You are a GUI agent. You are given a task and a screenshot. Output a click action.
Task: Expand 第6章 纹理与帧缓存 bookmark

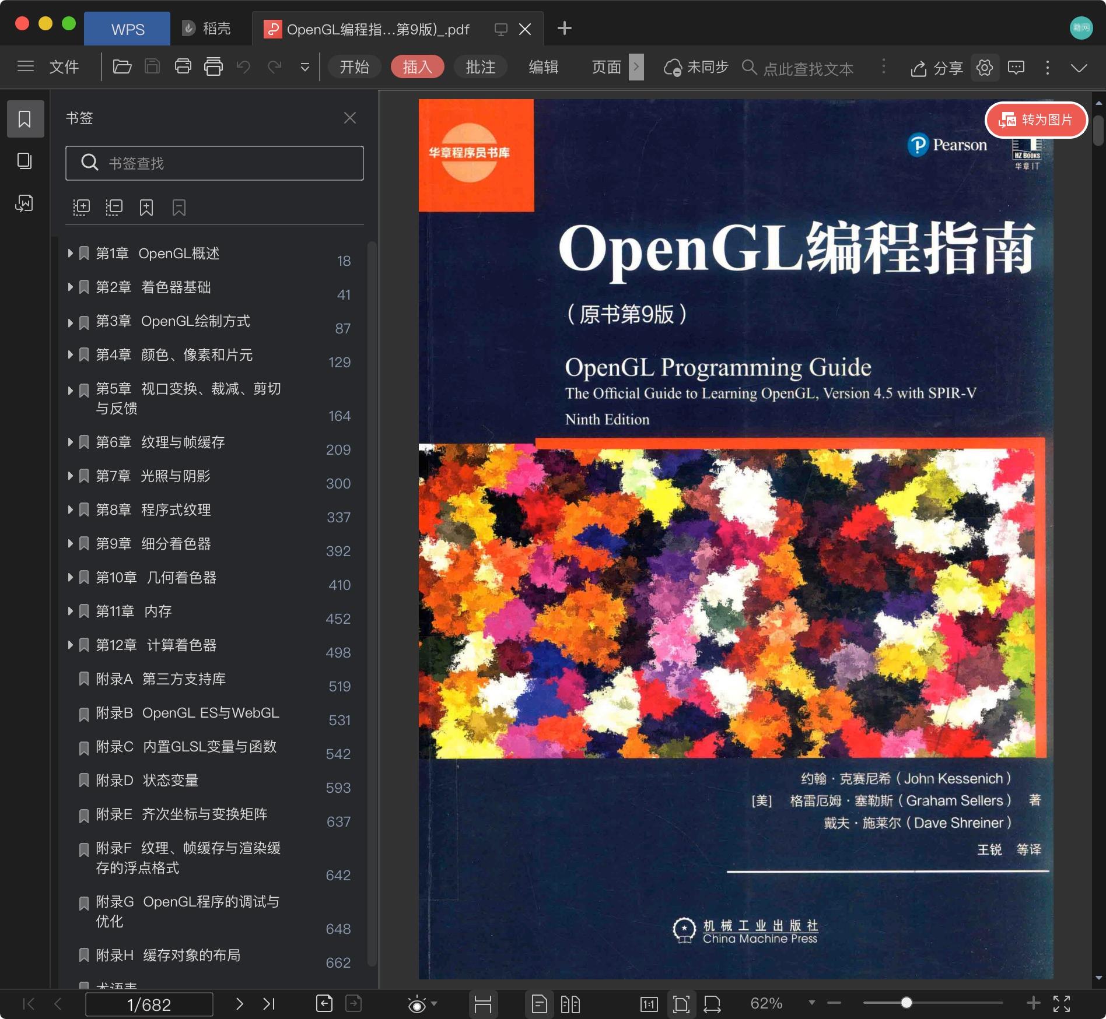(x=70, y=442)
